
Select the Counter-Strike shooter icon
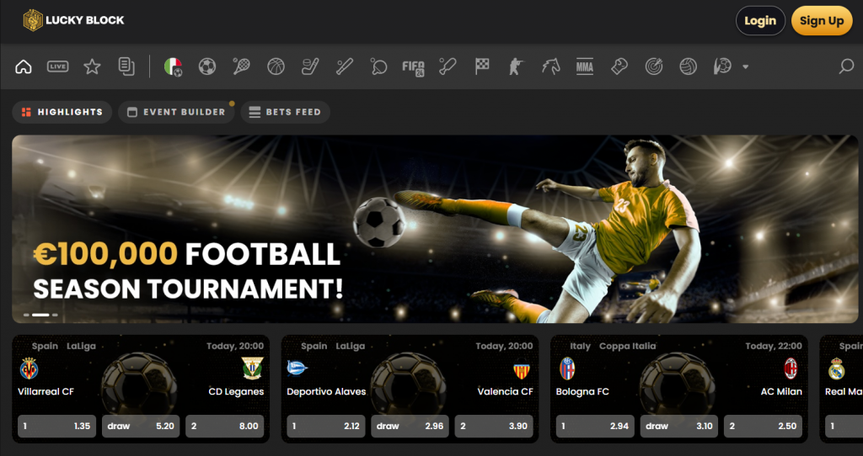point(517,67)
